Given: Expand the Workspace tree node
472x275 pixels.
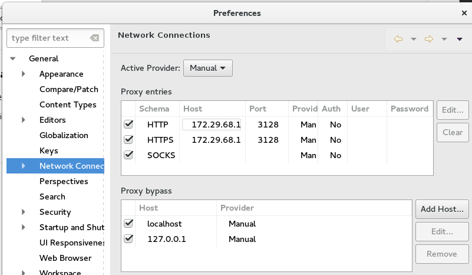Looking at the screenshot, I should coord(23,272).
